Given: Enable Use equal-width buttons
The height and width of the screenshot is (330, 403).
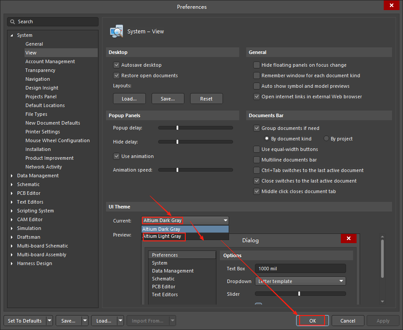Looking at the screenshot, I should (257, 149).
